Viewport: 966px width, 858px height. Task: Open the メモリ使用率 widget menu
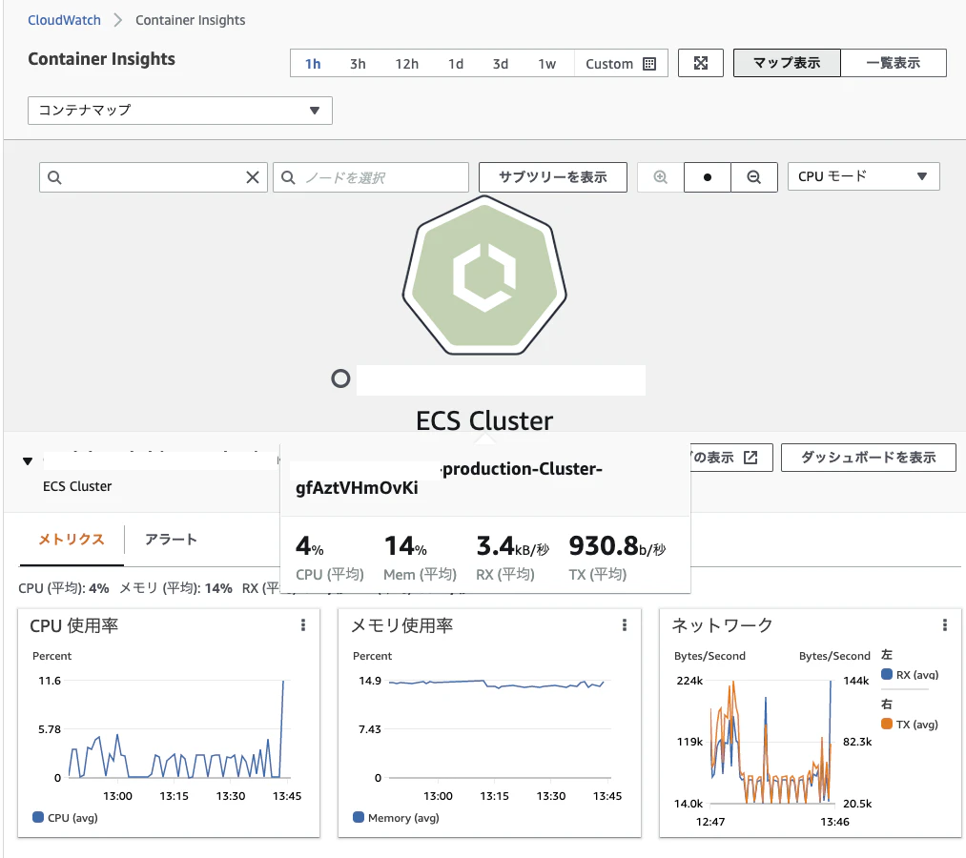point(624,625)
